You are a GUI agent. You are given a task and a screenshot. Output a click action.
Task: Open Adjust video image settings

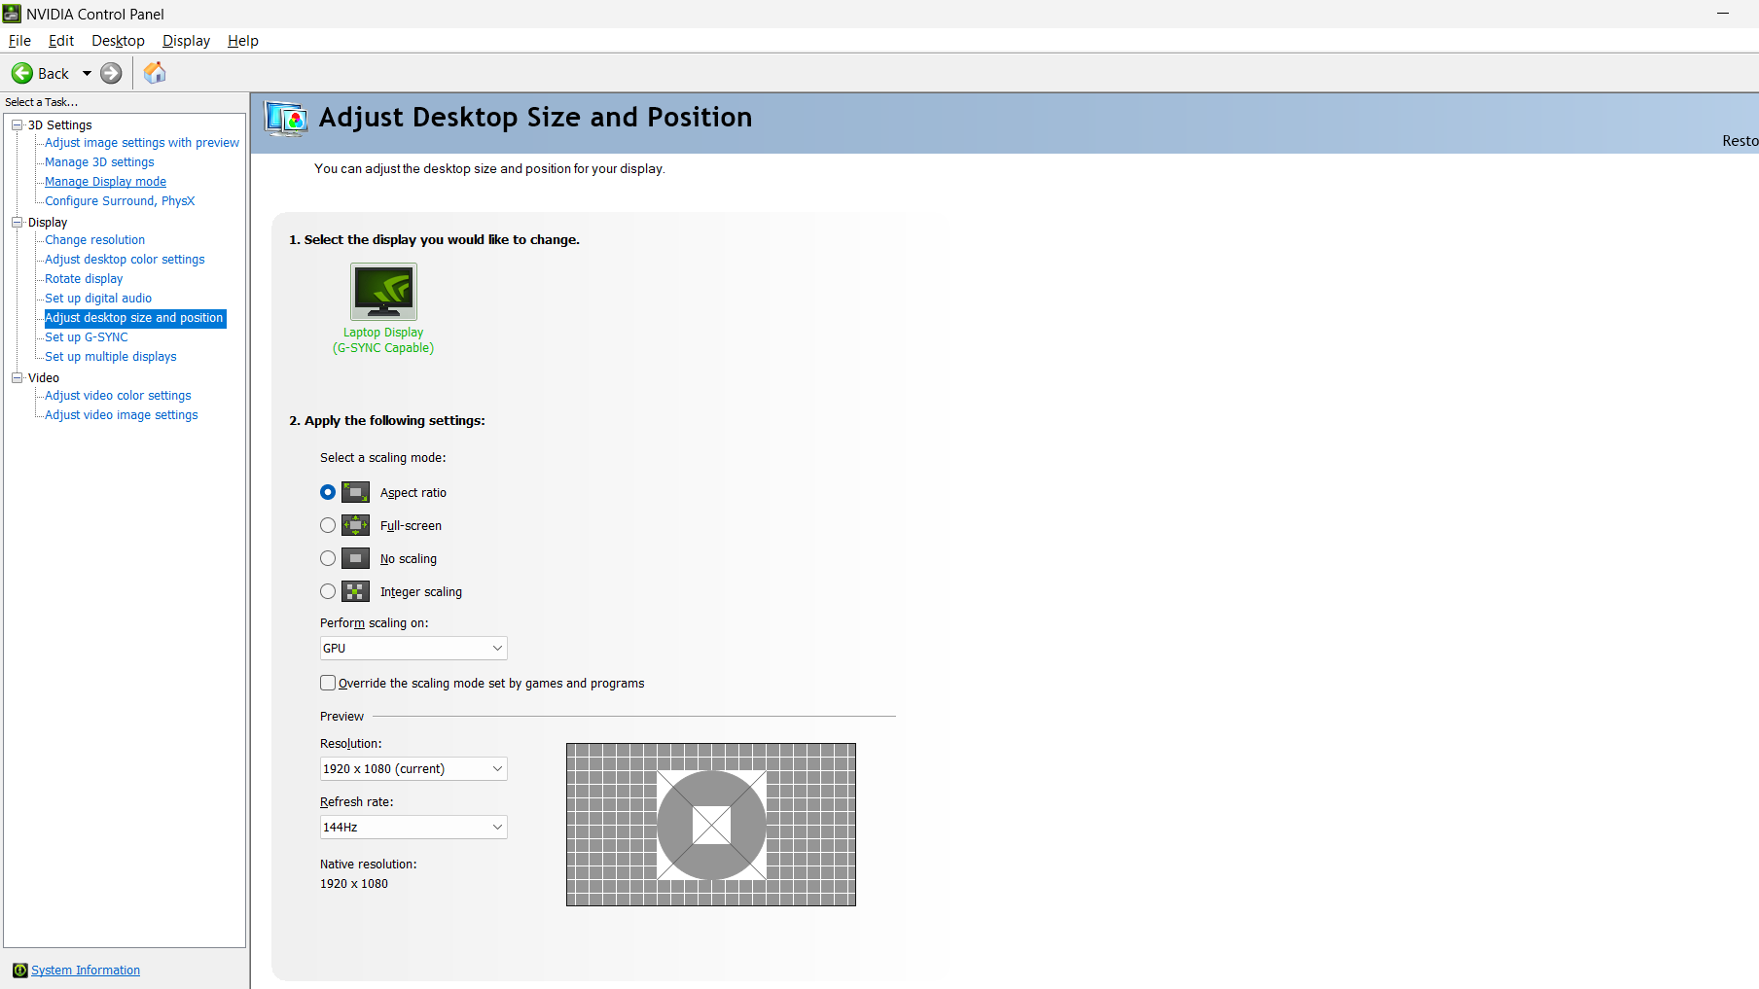pos(122,415)
